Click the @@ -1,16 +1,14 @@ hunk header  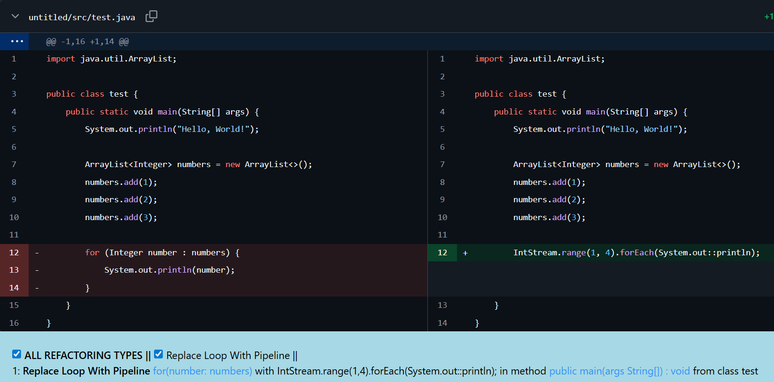tap(87, 42)
